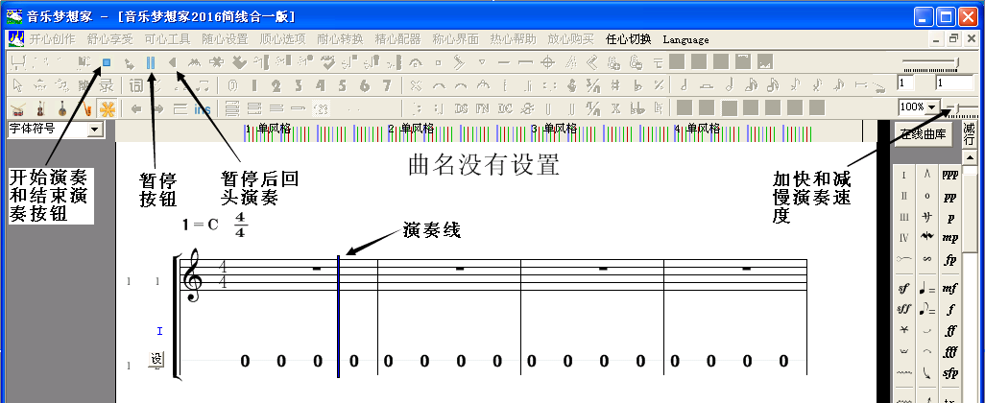Click the 录 record icon

click(x=107, y=84)
